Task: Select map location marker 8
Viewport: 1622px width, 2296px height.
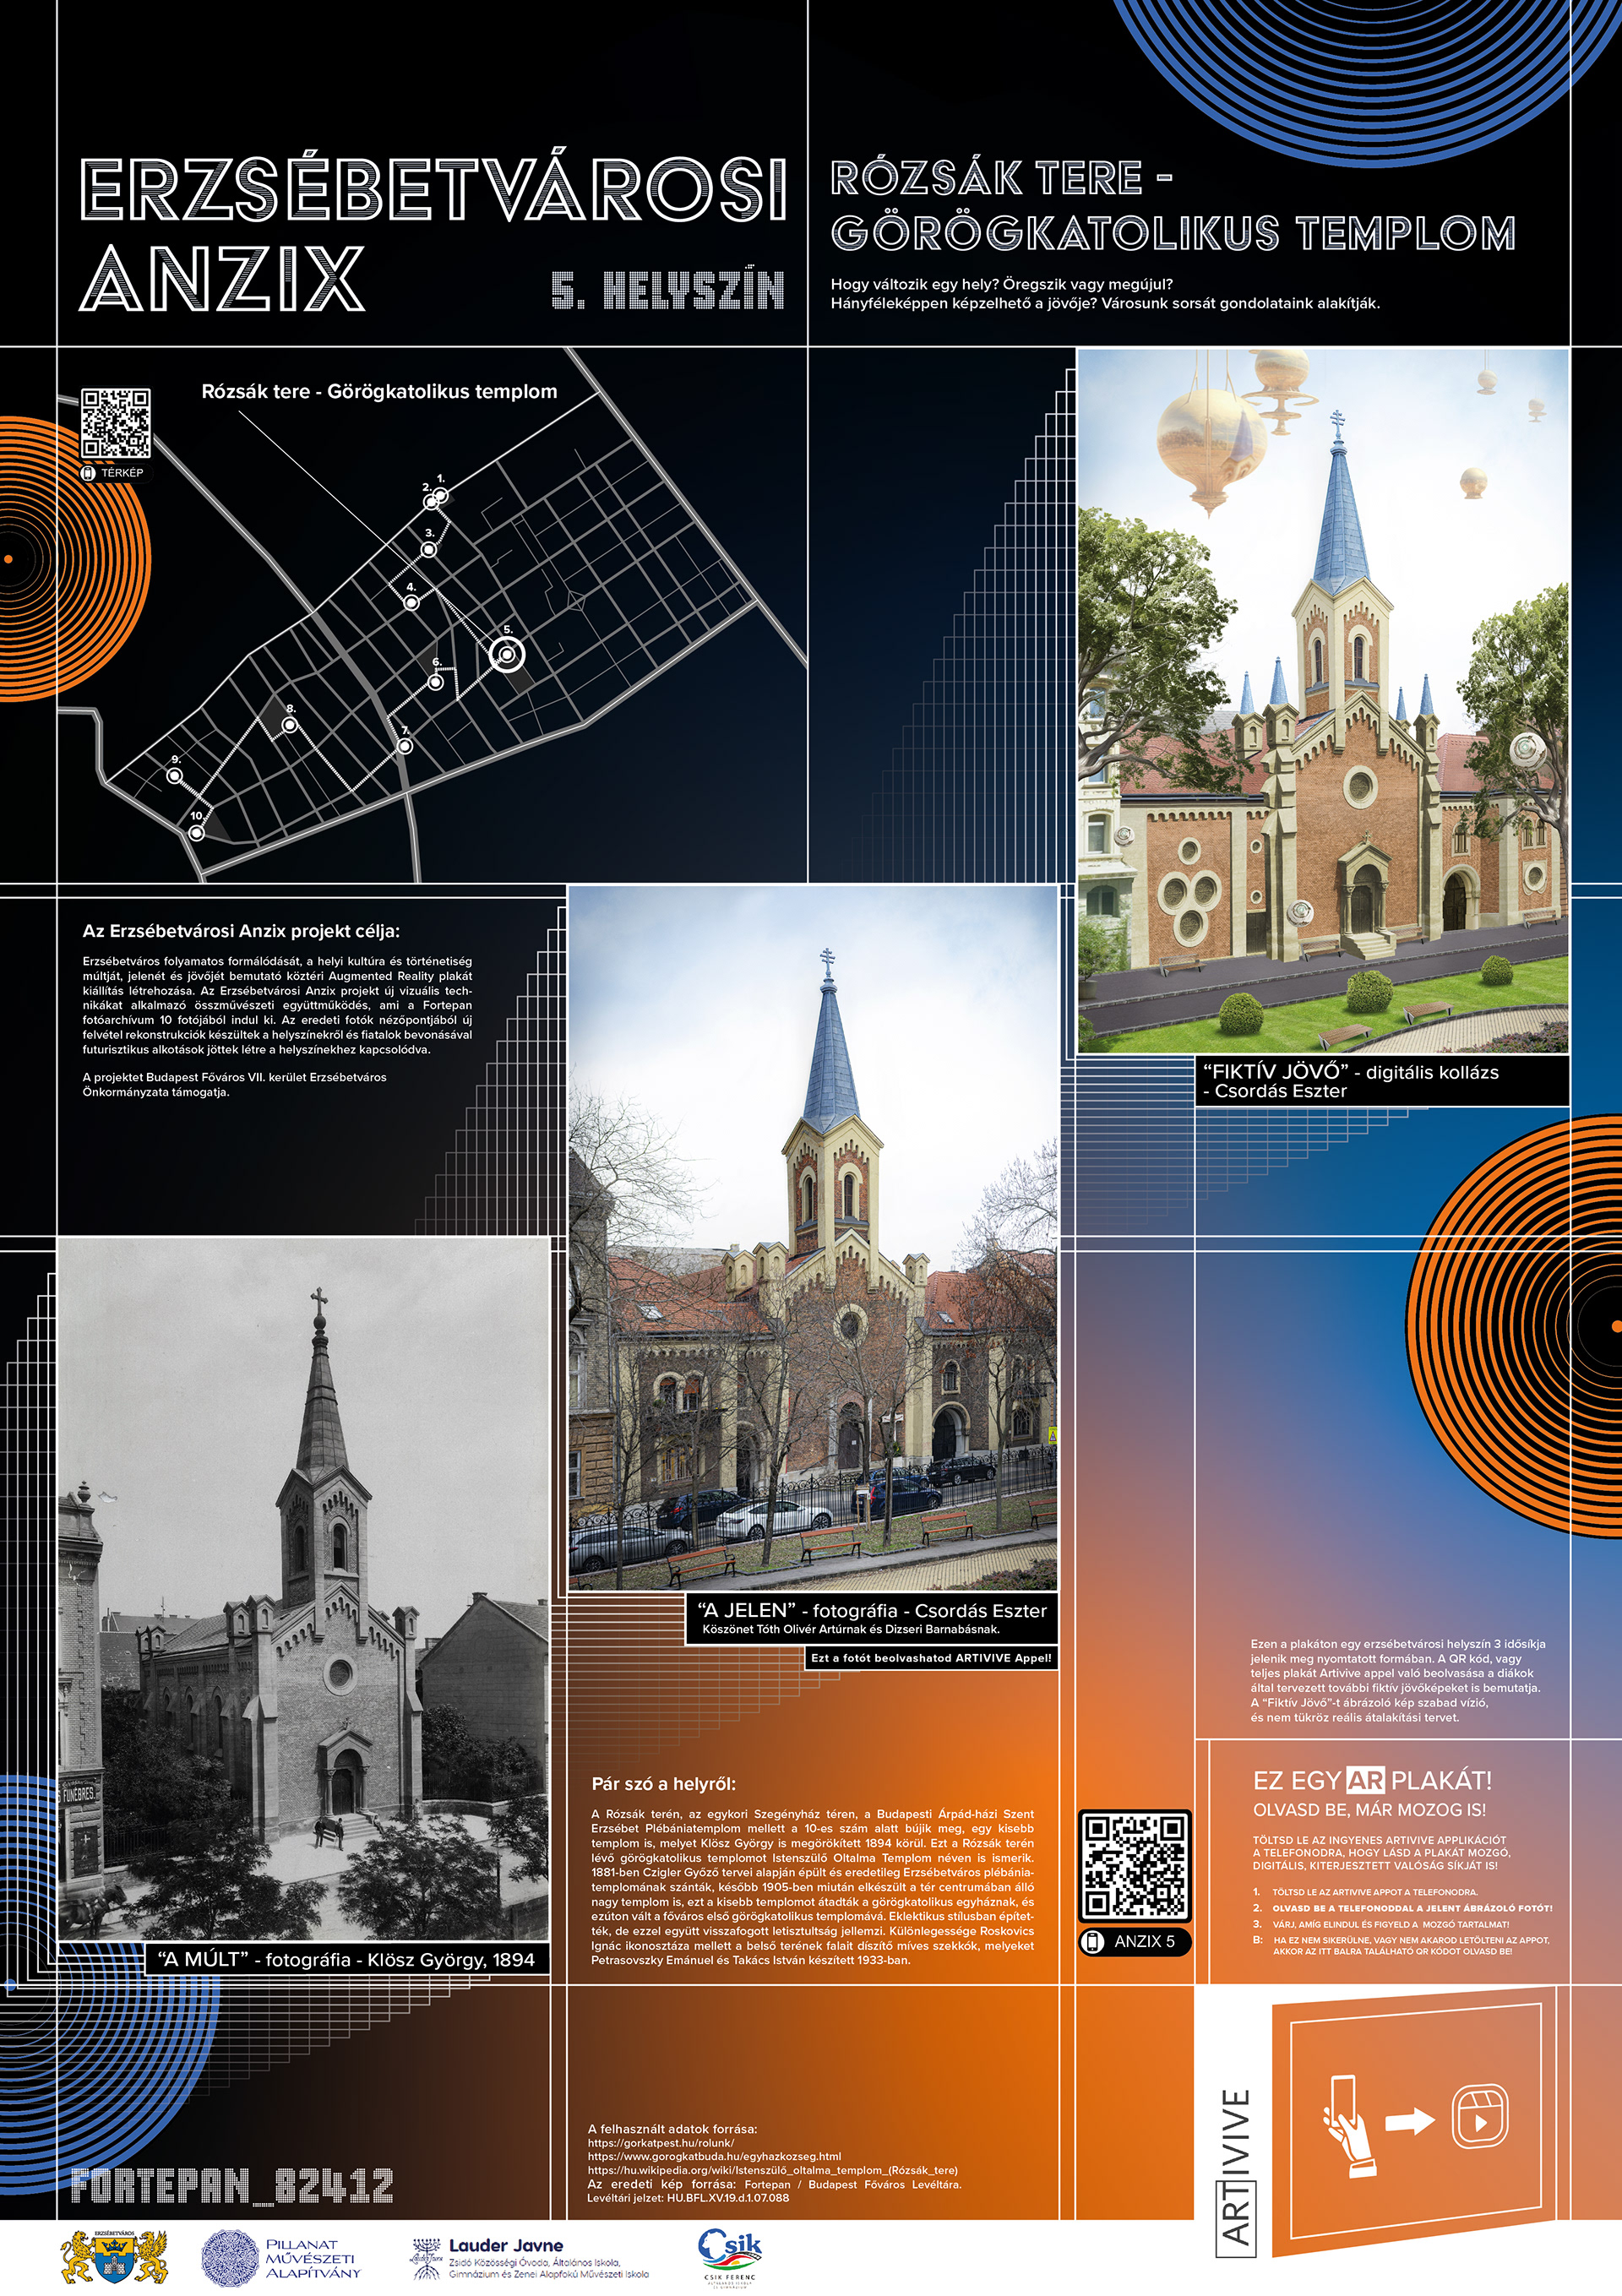Action: (x=290, y=724)
